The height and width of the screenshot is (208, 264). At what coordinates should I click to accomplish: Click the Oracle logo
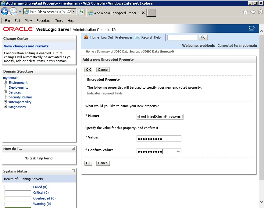click(18, 29)
